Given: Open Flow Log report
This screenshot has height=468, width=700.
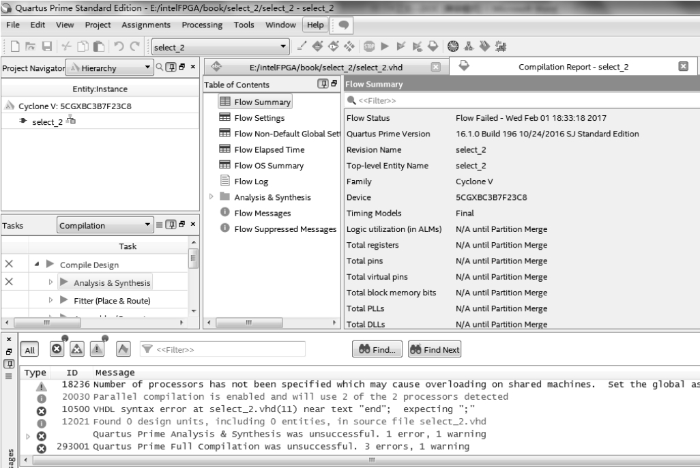Looking at the screenshot, I should click(251, 181).
